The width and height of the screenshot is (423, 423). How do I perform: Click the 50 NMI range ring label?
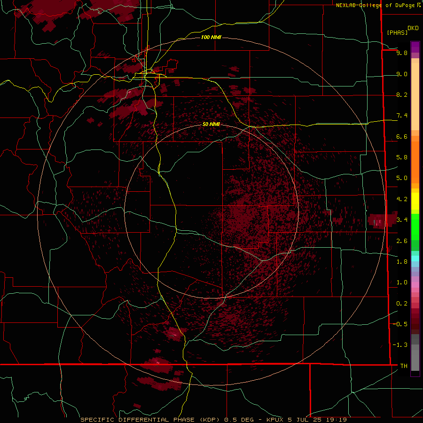211,124
